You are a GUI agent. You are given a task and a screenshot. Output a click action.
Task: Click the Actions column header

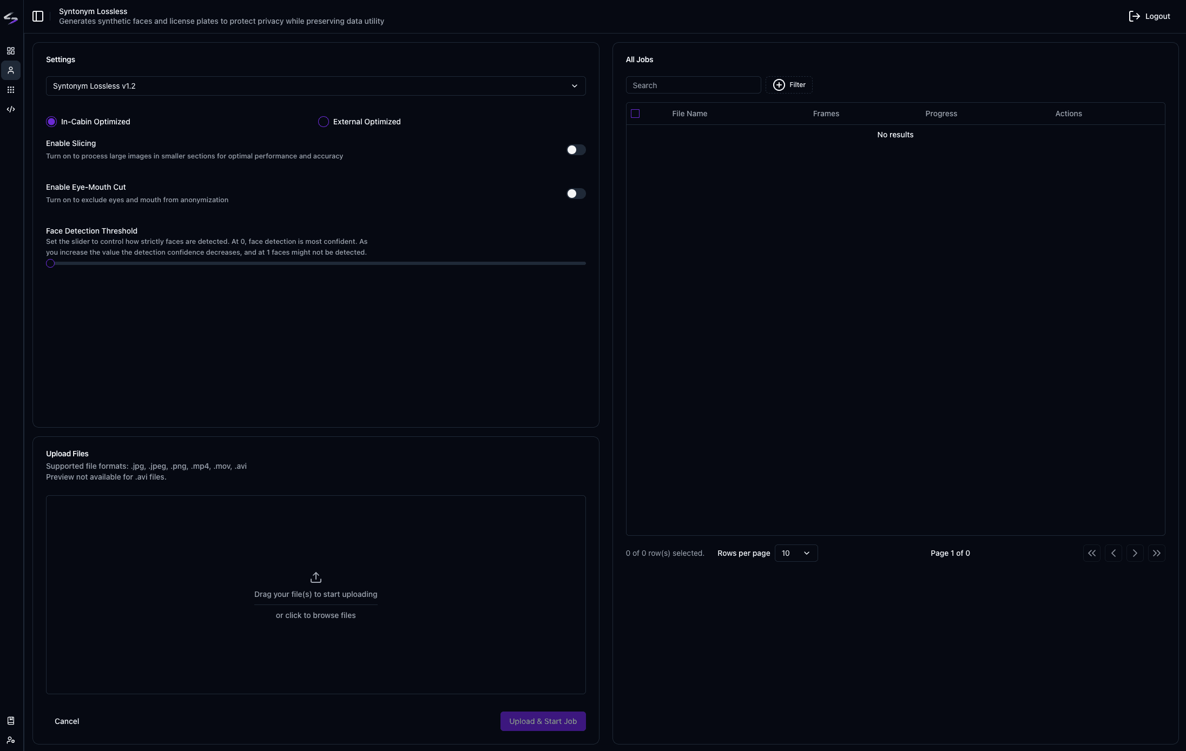pyautogui.click(x=1069, y=114)
